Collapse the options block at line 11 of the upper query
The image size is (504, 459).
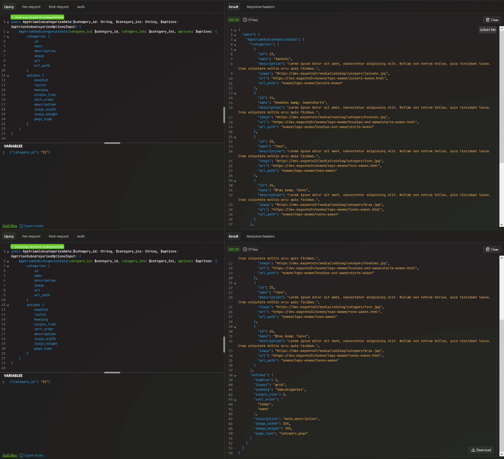tap(8, 76)
